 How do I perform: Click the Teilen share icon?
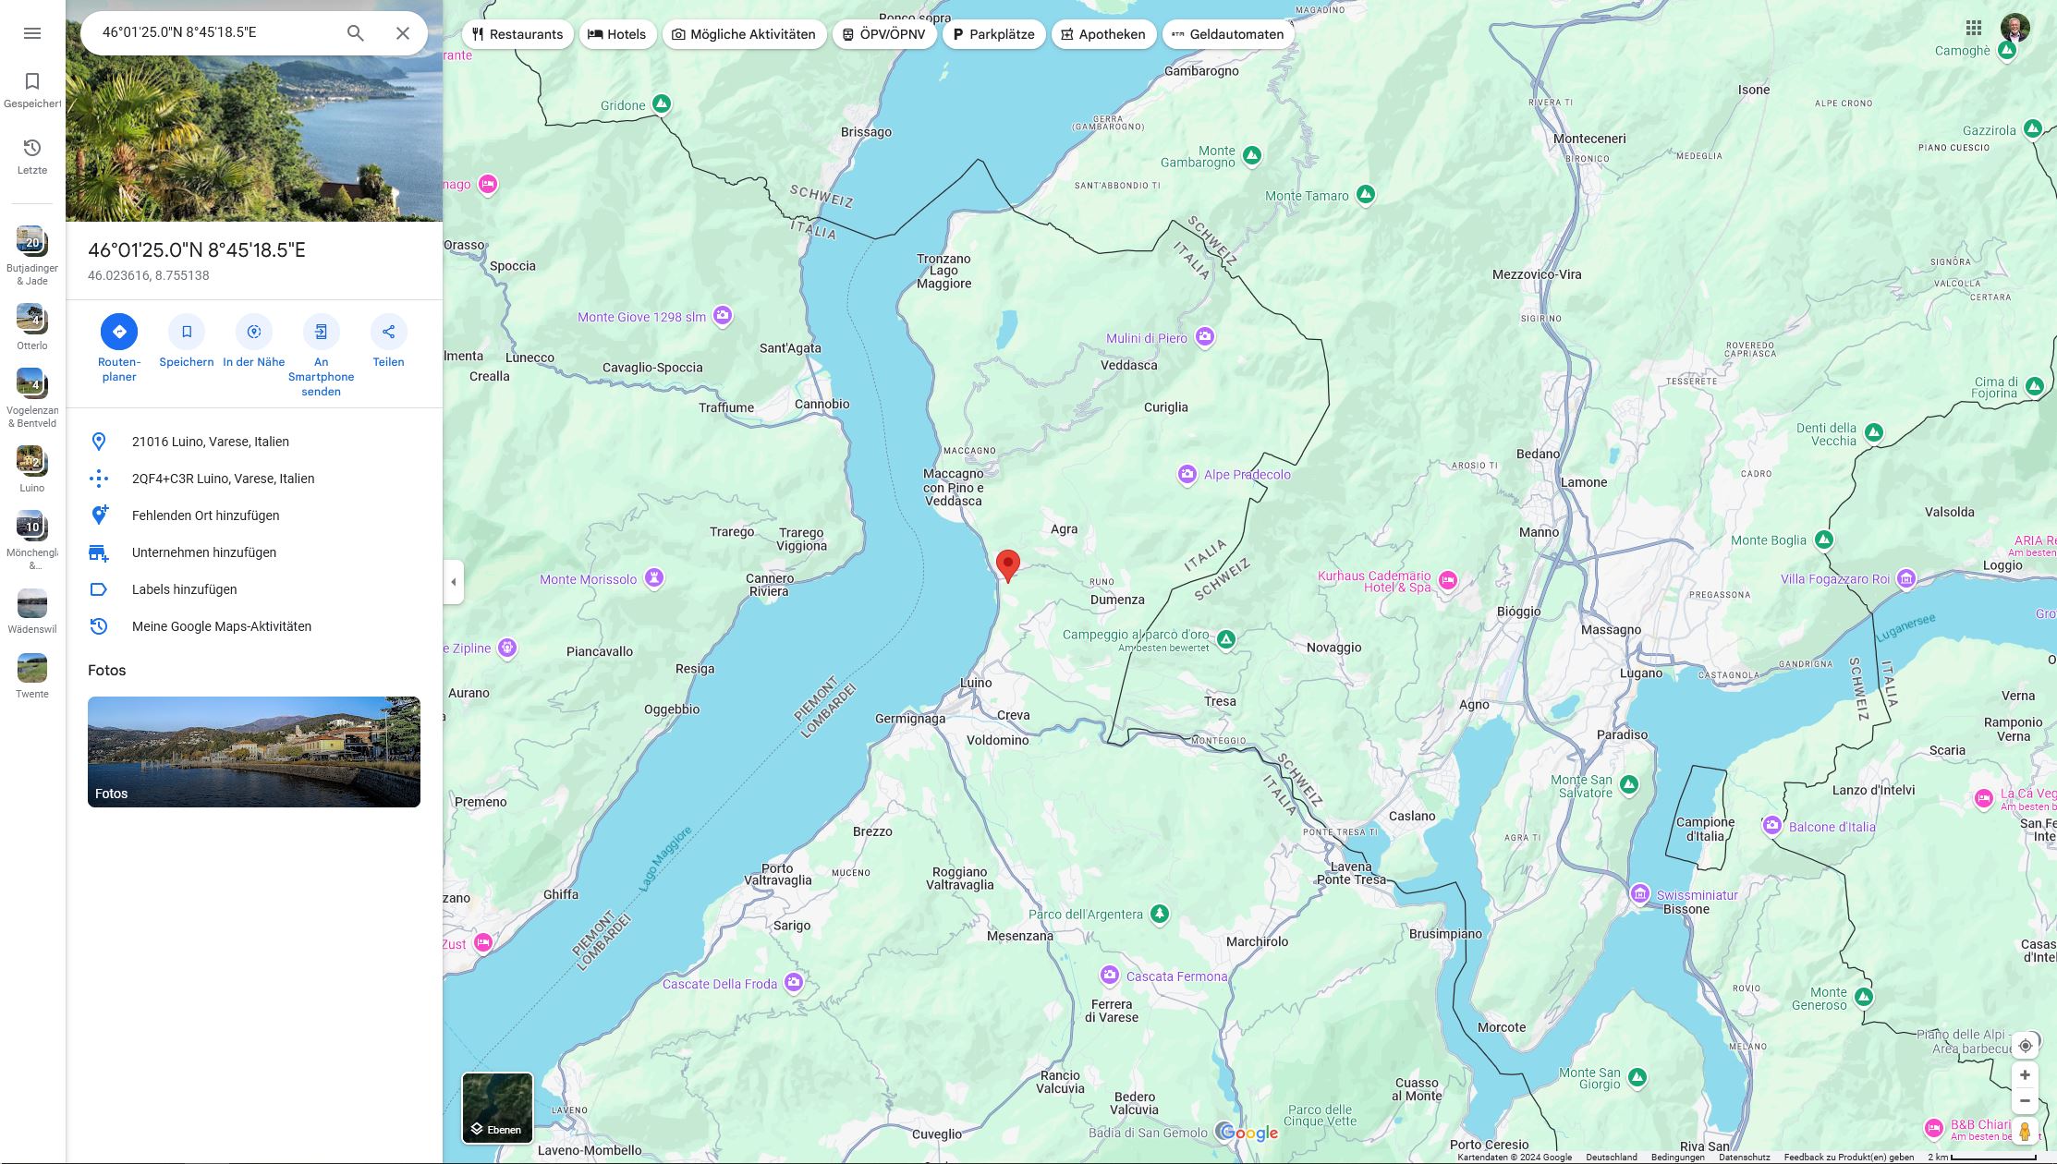point(388,332)
